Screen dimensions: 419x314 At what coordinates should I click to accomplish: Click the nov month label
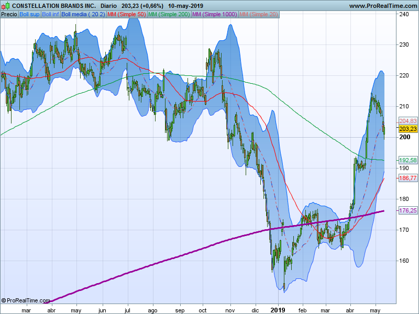(230, 310)
